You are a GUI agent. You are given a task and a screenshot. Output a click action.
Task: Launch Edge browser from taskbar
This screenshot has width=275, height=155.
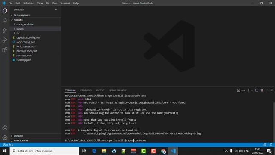(x=94, y=151)
